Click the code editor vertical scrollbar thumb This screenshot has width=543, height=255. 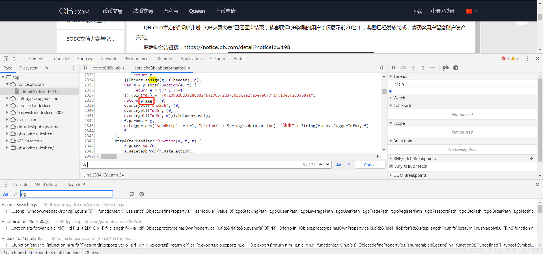tap(384, 91)
